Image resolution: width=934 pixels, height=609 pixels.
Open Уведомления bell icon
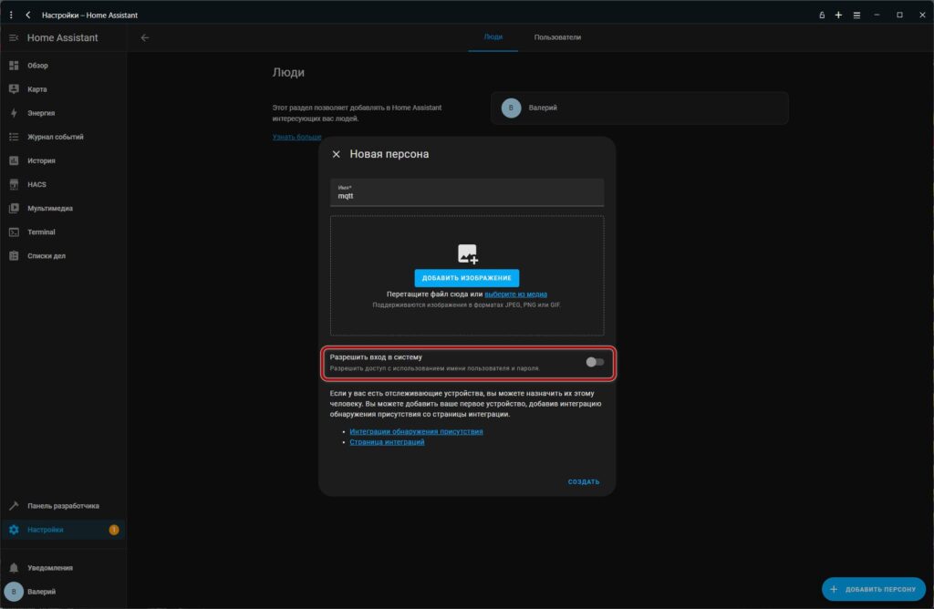pos(14,568)
